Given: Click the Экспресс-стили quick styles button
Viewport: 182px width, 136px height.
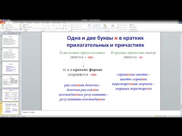Looking at the screenshot, I should (113, 27).
